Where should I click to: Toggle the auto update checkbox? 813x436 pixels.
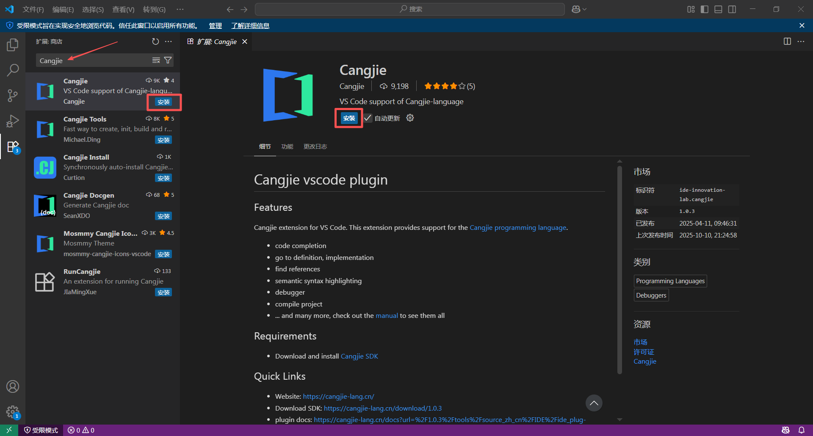[x=368, y=118]
